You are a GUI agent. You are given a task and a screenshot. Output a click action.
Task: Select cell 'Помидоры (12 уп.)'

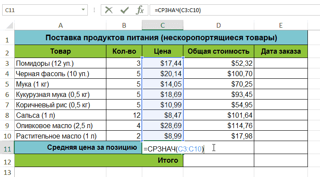[x=61, y=63]
